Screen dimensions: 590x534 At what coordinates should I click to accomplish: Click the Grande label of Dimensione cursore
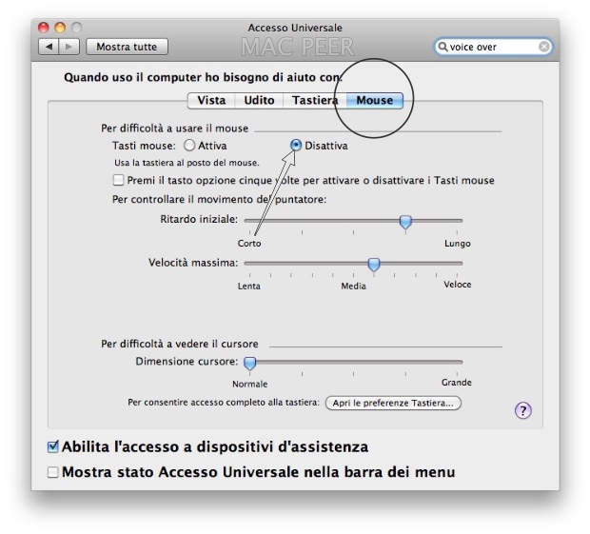tap(457, 383)
